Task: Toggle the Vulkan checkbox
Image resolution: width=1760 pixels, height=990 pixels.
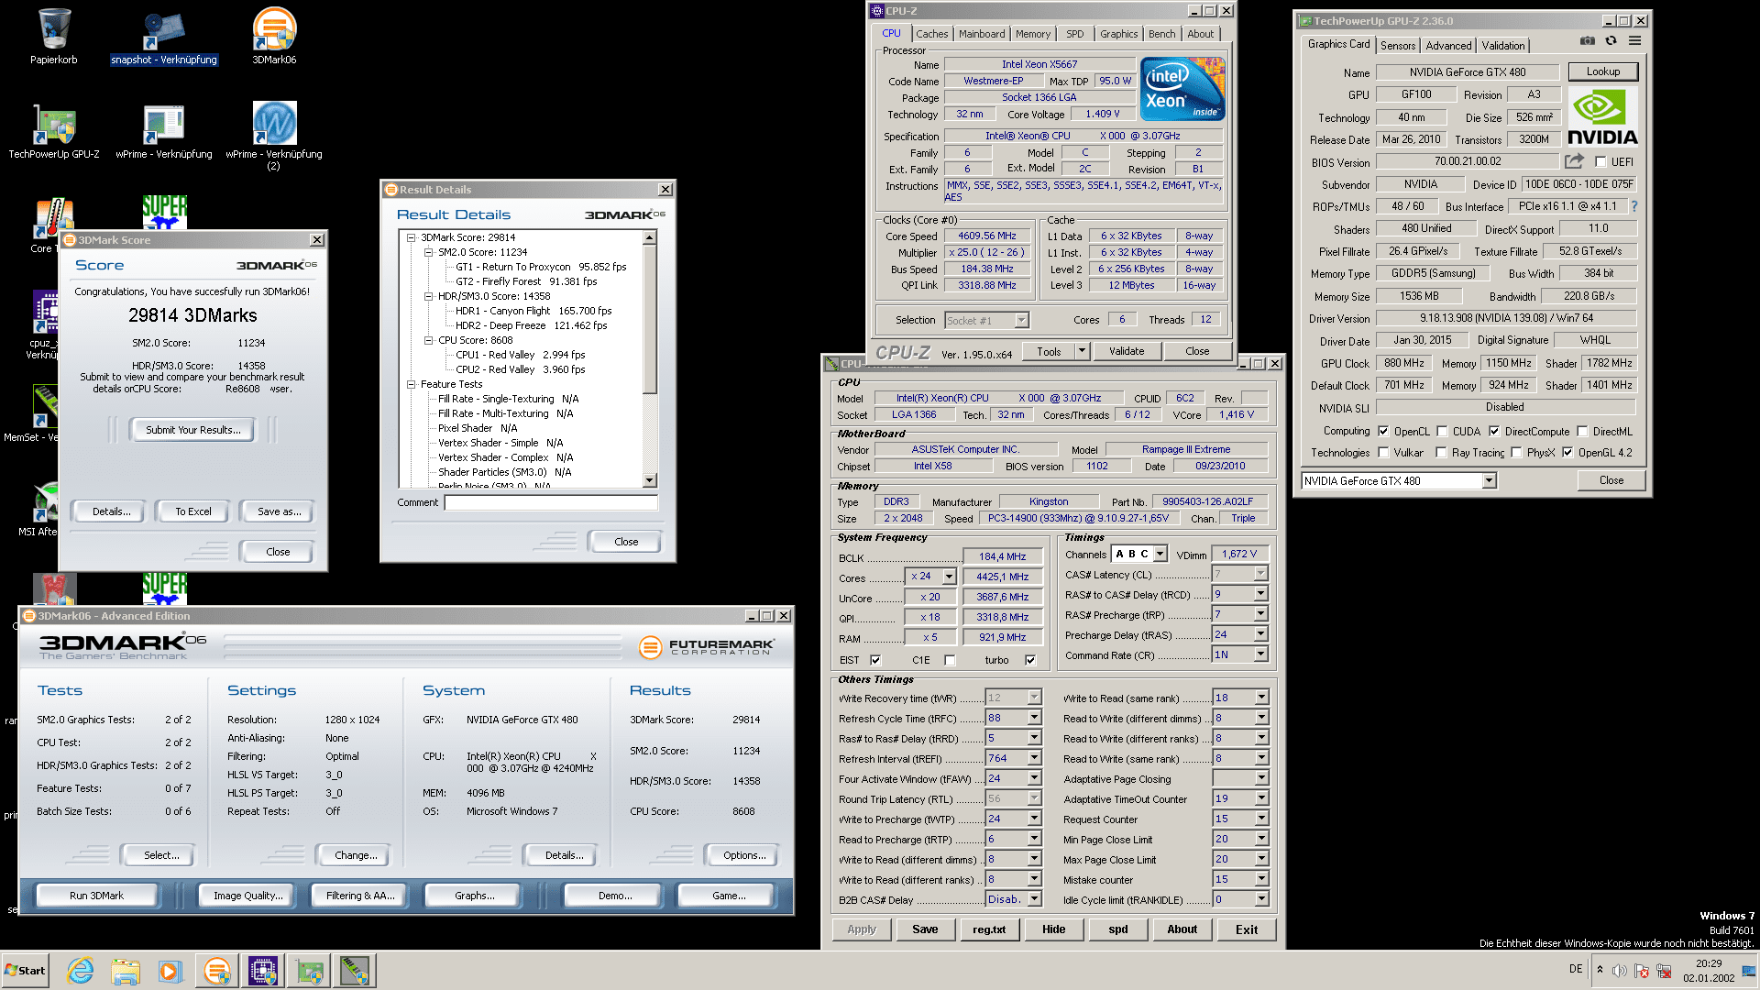Action: pyautogui.click(x=1383, y=452)
